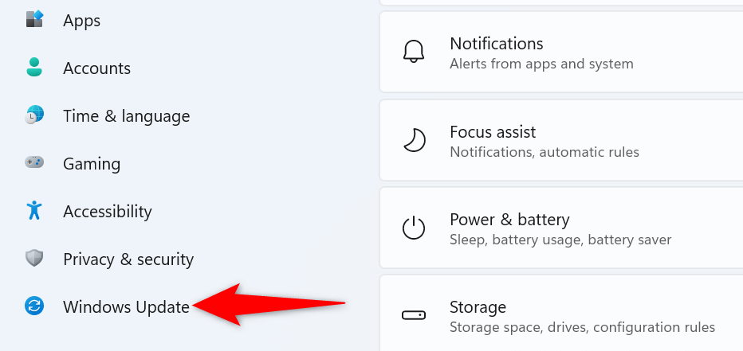The image size is (743, 351).
Task: Click the Gaming controller icon
Action: pos(34,163)
